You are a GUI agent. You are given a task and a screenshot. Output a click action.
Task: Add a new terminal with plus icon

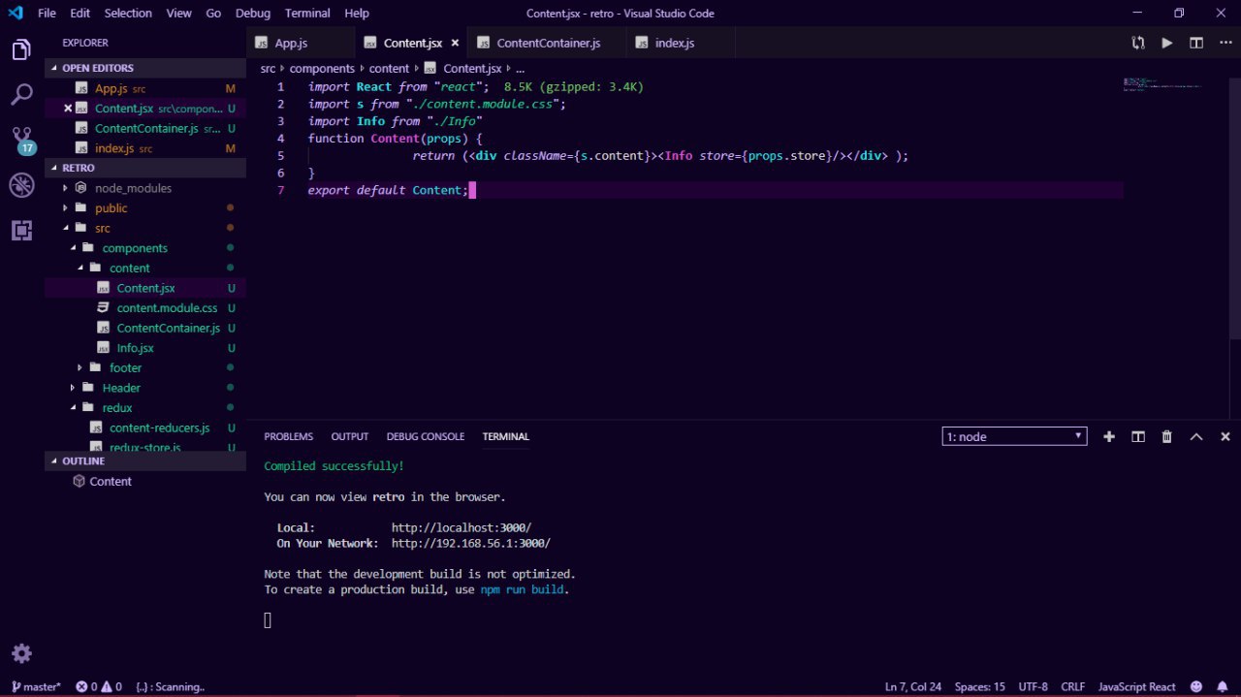point(1109,437)
